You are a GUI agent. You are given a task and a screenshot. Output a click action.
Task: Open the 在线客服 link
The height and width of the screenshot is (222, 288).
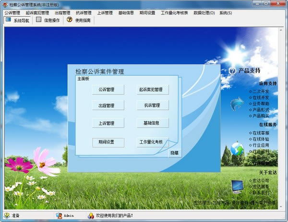tap(261, 132)
